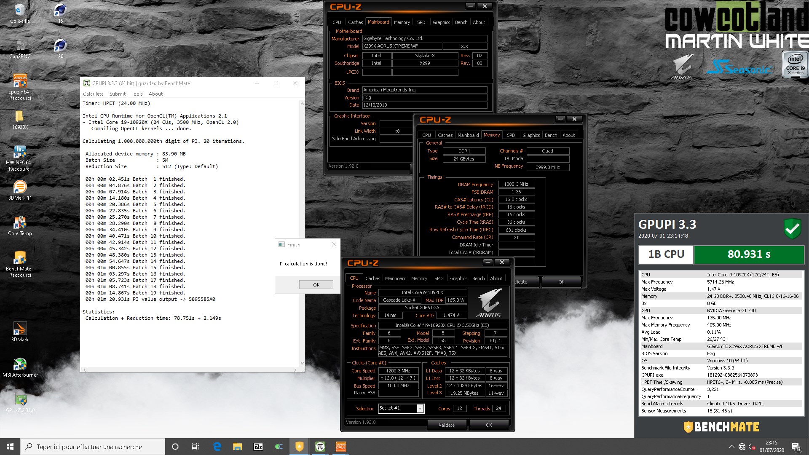This screenshot has height=455, width=809.
Task: Open the Tools menu in GPUPI
Action: click(137, 94)
